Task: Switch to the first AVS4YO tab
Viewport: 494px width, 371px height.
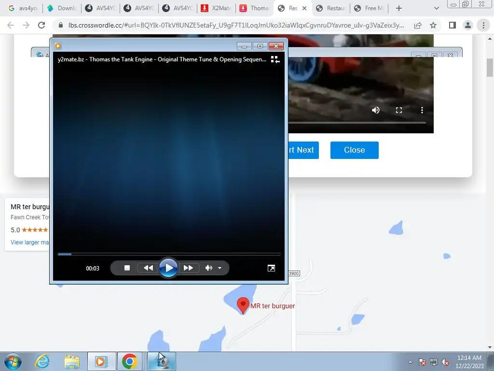Action: (x=100, y=8)
